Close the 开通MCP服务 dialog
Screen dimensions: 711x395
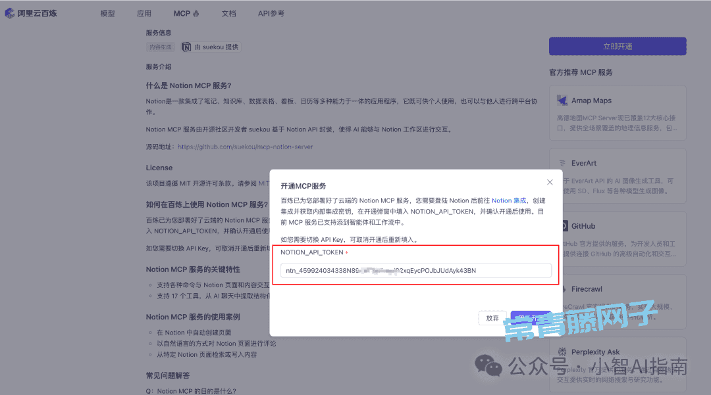(550, 182)
